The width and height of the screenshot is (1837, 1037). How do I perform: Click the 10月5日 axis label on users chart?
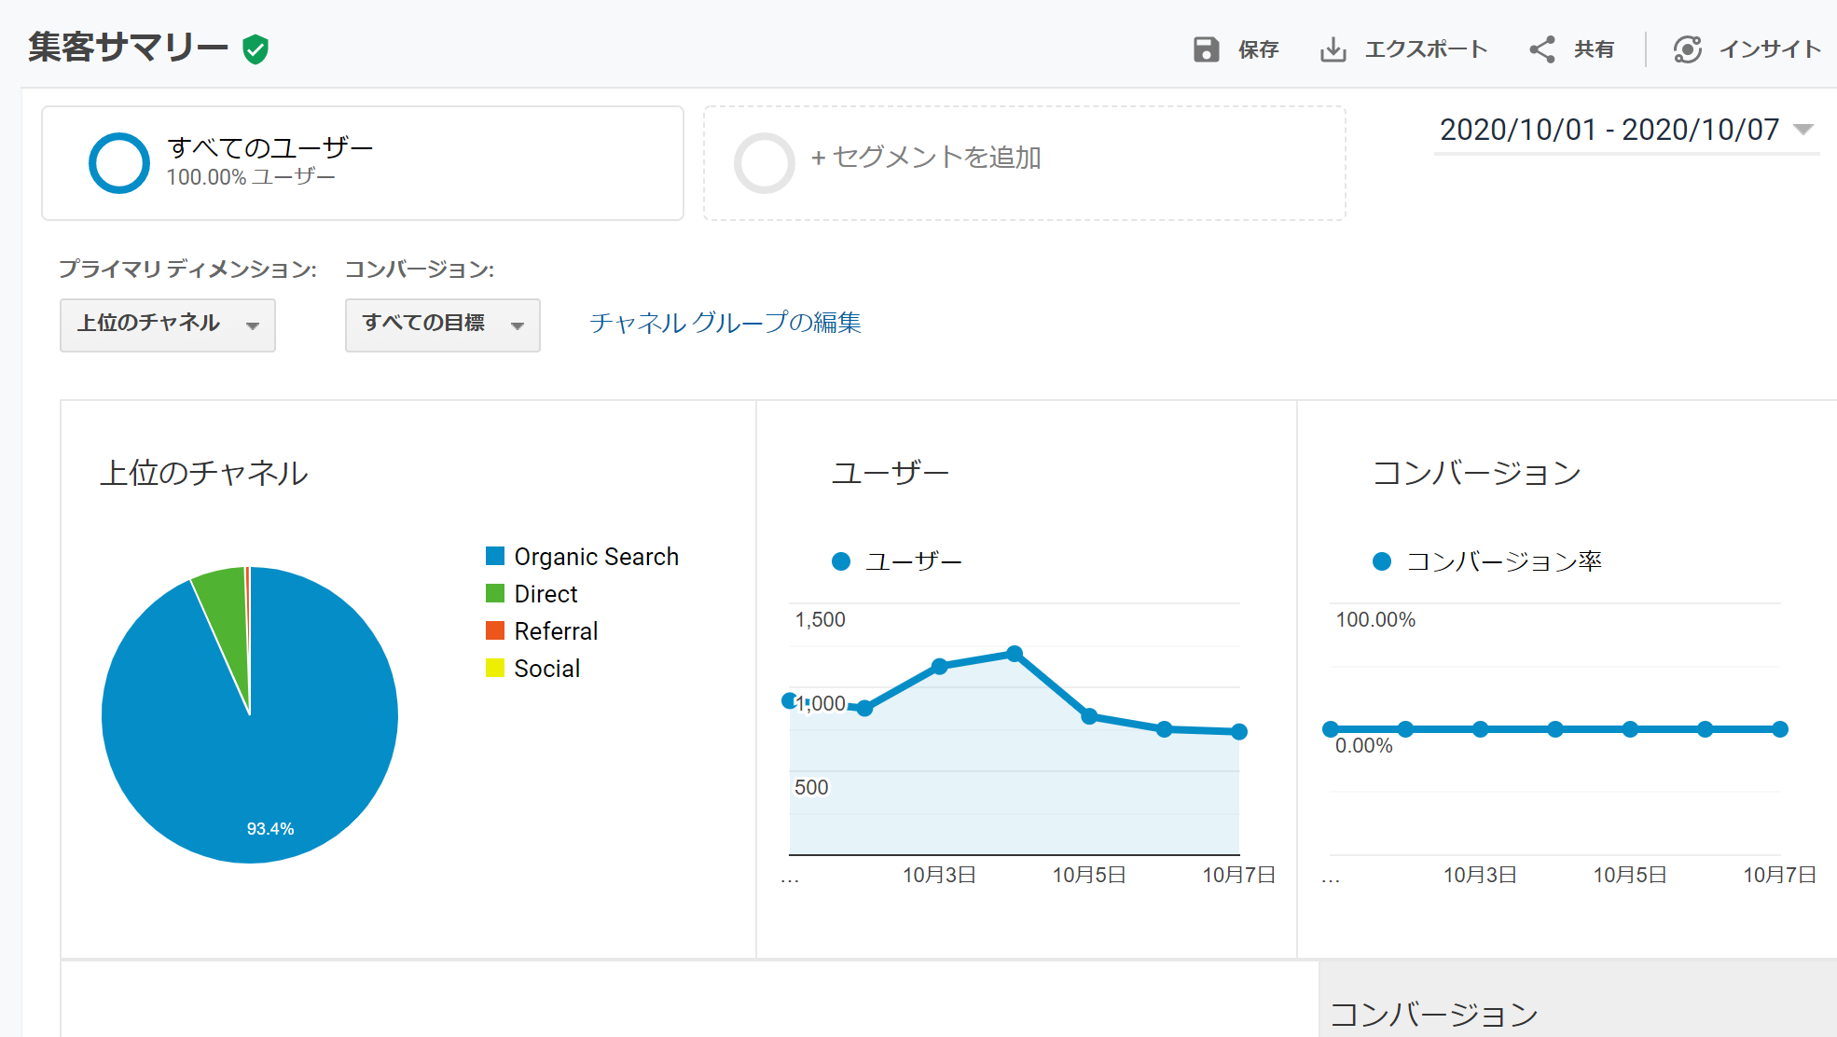coord(1089,875)
